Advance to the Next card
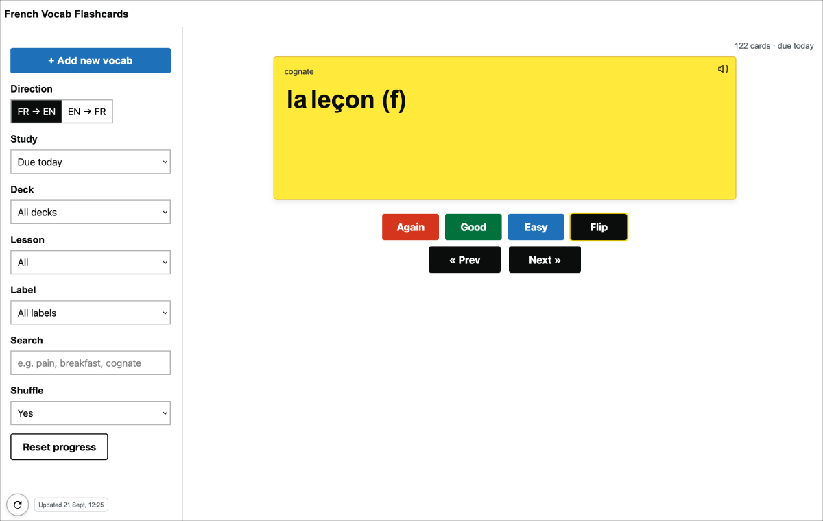The width and height of the screenshot is (823, 521). tap(545, 260)
